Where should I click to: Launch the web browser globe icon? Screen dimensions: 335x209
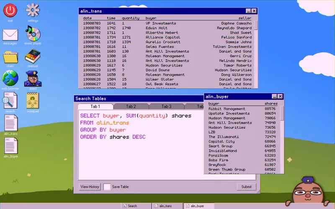(10, 78)
